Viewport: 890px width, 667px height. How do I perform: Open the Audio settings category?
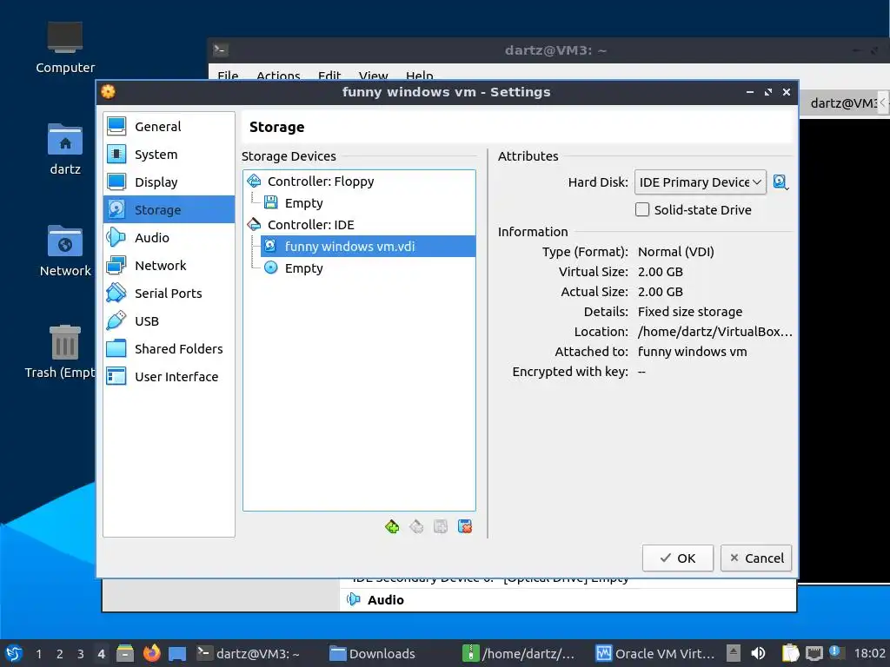click(169, 238)
